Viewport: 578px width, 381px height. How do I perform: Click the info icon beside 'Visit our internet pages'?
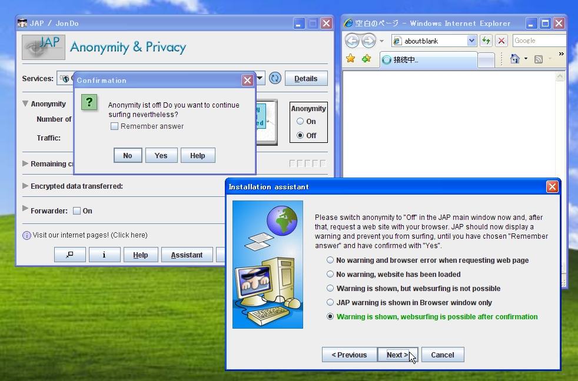pyautogui.click(x=26, y=235)
